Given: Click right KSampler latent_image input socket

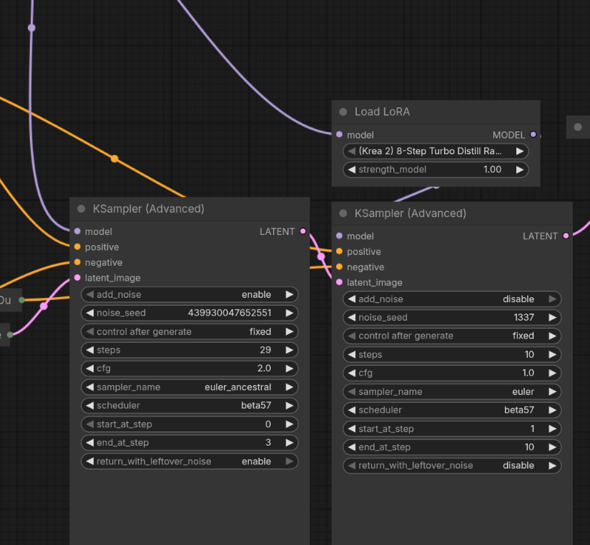Looking at the screenshot, I should tap(339, 282).
